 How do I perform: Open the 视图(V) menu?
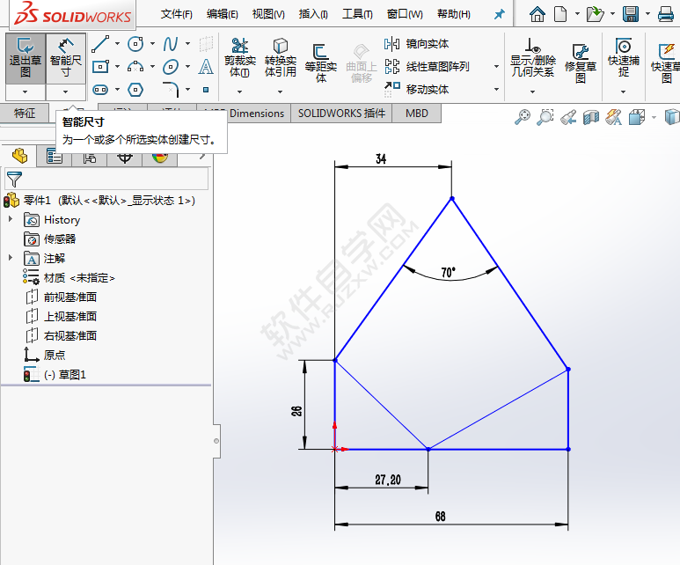click(x=268, y=14)
